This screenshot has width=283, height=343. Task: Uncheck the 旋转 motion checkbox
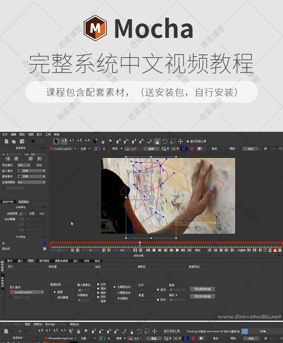pyautogui.click(x=98, y=293)
